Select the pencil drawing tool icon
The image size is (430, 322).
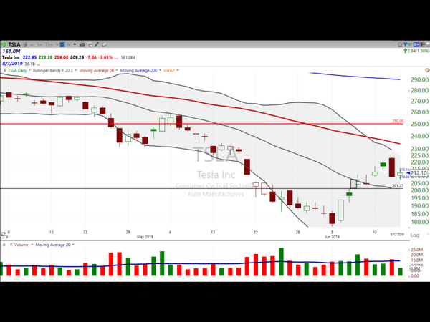[97, 44]
